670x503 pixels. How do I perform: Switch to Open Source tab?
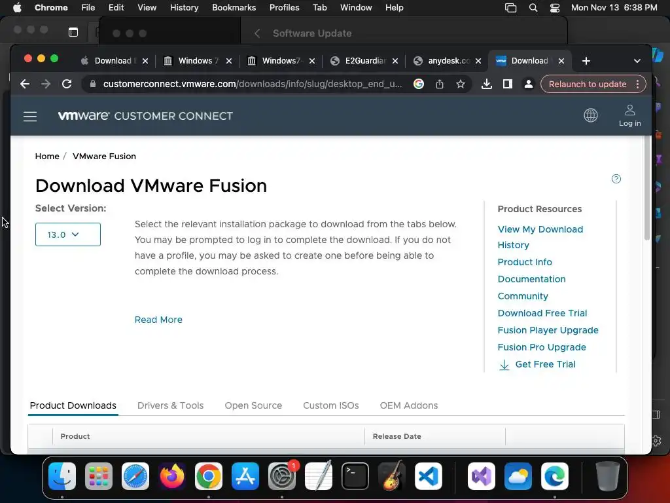(x=253, y=405)
